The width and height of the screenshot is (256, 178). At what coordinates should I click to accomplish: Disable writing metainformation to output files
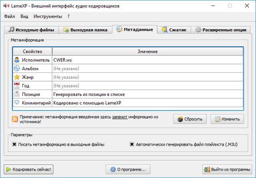coord(14,144)
